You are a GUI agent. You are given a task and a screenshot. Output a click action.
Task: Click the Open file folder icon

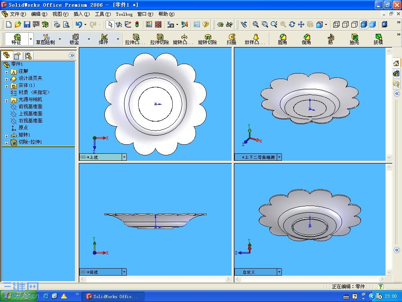(x=18, y=24)
